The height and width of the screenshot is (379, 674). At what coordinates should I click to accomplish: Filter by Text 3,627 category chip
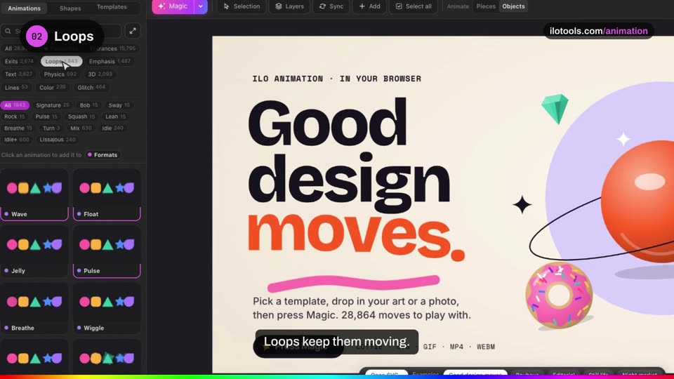pos(18,74)
